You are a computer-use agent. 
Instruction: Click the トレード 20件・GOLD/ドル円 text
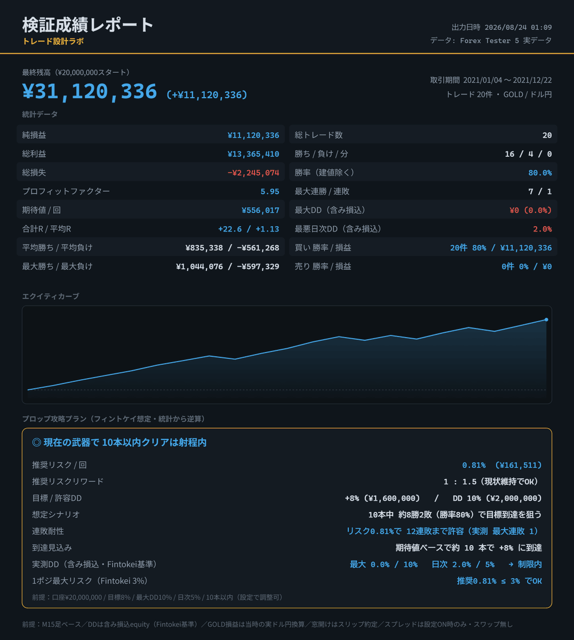coord(499,94)
